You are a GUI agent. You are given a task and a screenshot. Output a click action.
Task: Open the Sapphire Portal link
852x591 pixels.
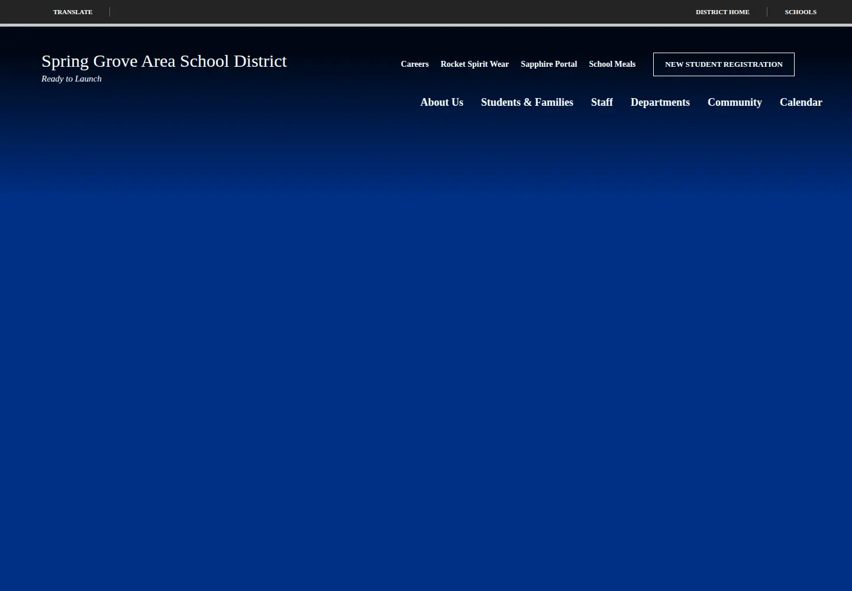pyautogui.click(x=548, y=64)
